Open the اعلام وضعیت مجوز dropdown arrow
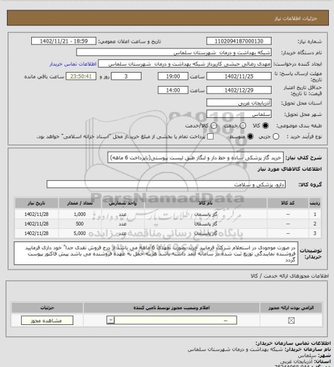334x367 pixels. click(111, 320)
